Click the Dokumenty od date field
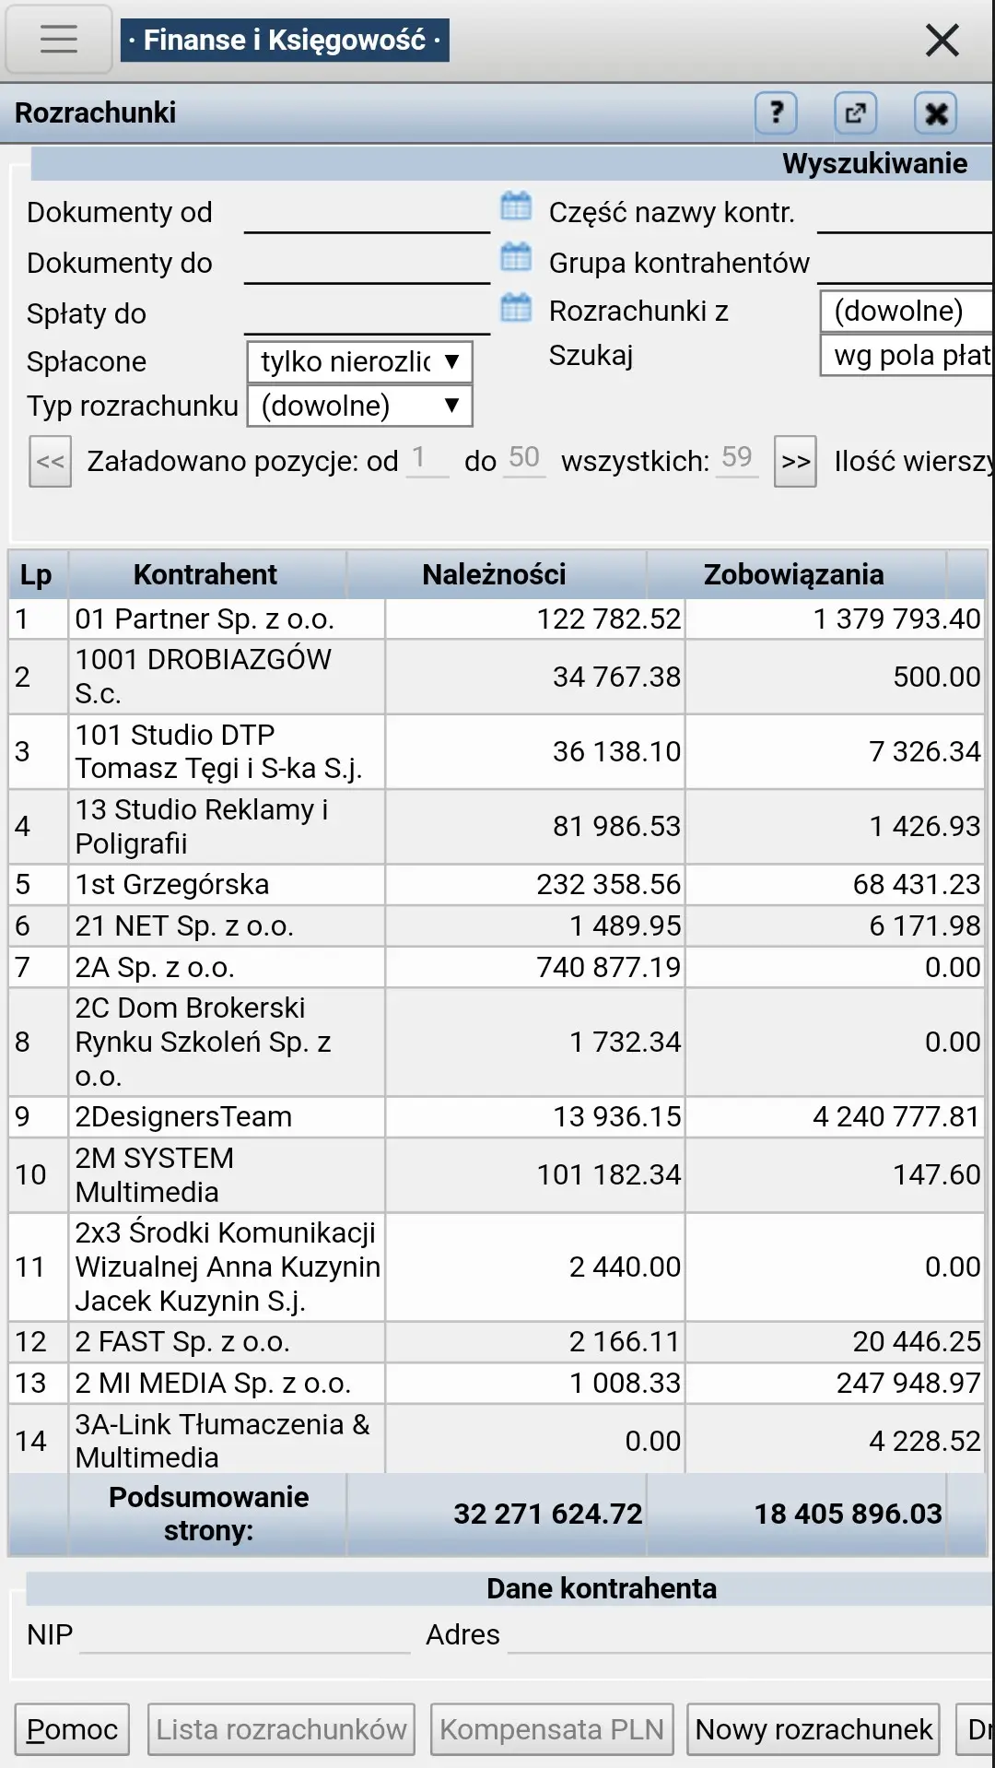This screenshot has height=1768, width=995. [367, 214]
